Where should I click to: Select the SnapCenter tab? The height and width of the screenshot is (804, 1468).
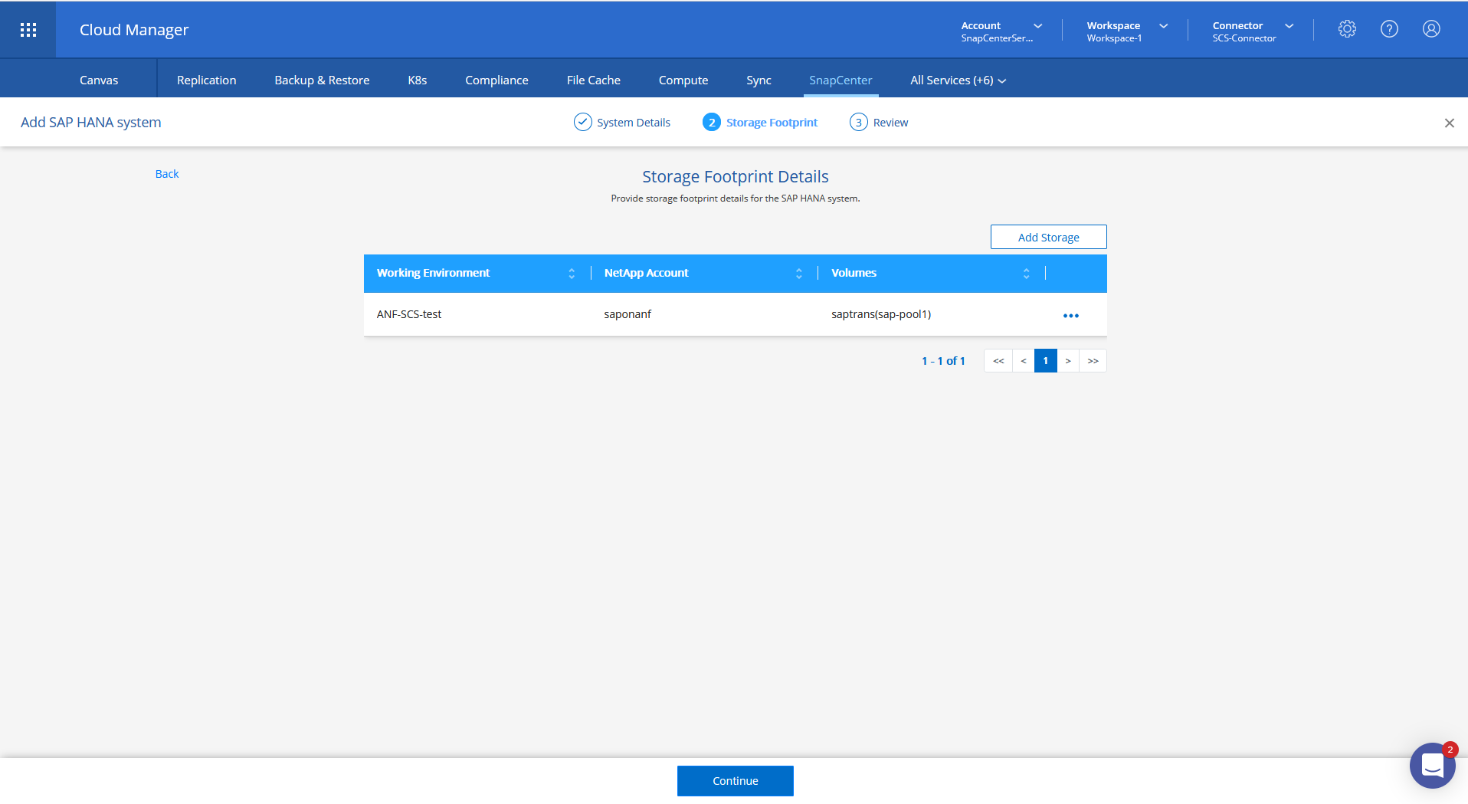[840, 80]
